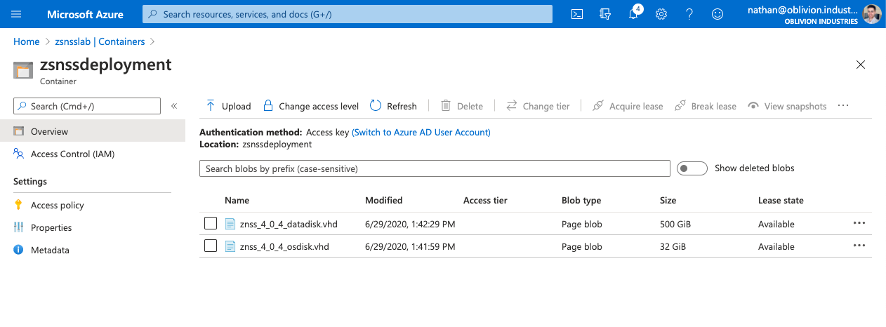Open portal settings gear
Viewport: 886px width, 327px height.
[661, 14]
